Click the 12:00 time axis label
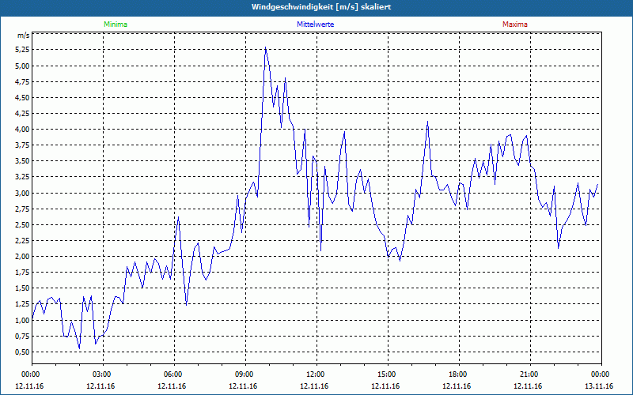 [x=316, y=374]
